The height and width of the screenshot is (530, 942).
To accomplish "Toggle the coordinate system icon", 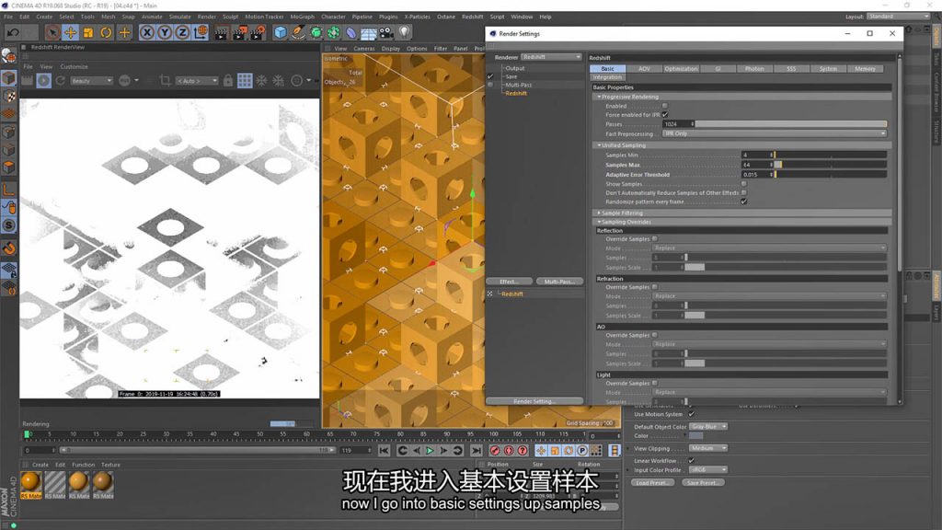I will pyautogui.click(x=201, y=32).
